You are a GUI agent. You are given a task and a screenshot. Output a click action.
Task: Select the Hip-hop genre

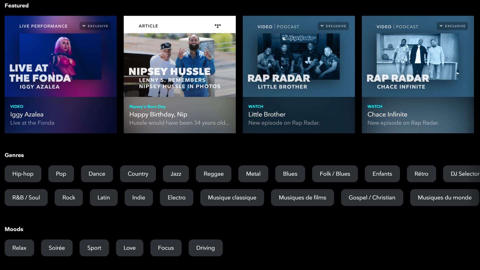[23, 174]
